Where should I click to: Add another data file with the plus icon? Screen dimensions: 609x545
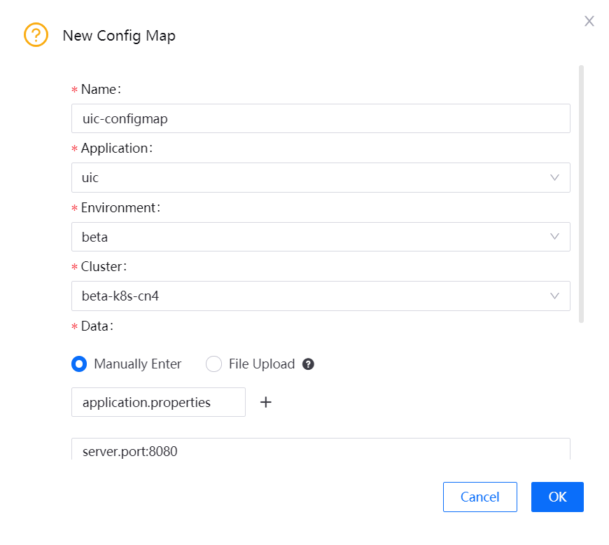click(266, 402)
